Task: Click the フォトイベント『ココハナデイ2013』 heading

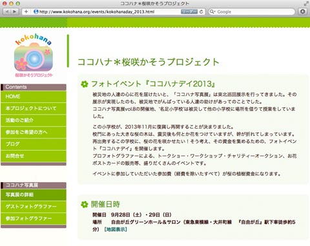Action: [x=153, y=84]
